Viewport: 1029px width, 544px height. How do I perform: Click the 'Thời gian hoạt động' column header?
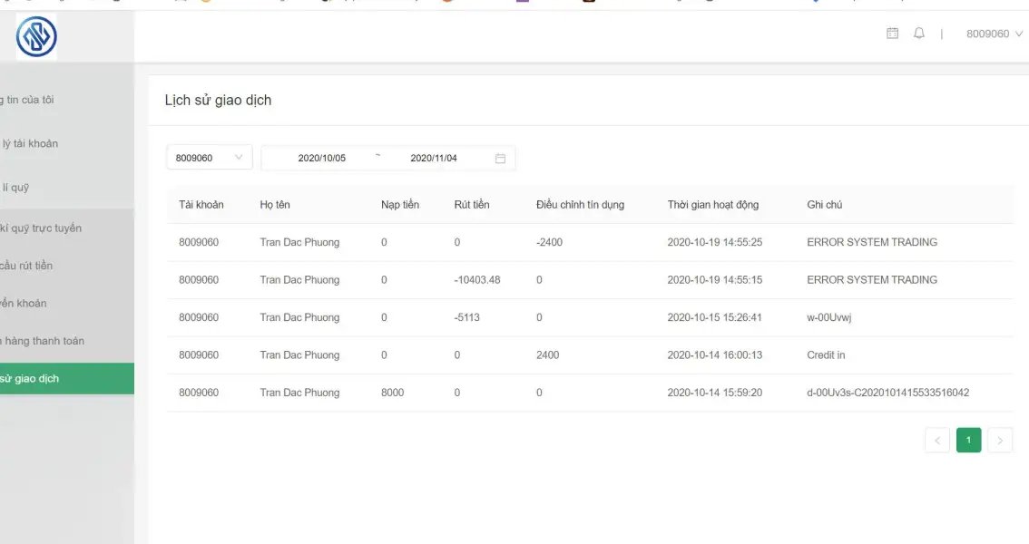coord(712,205)
